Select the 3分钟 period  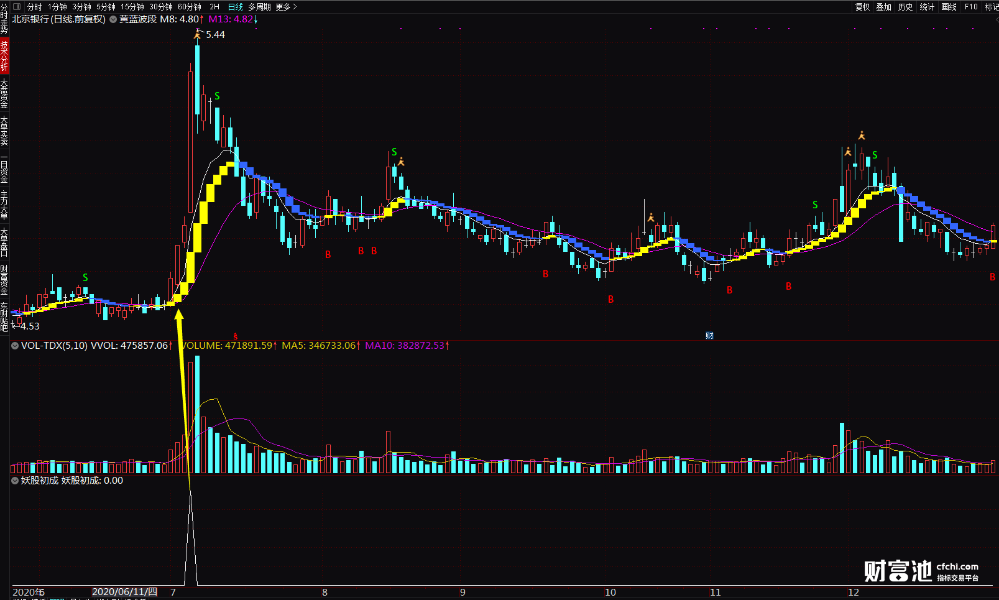point(81,7)
